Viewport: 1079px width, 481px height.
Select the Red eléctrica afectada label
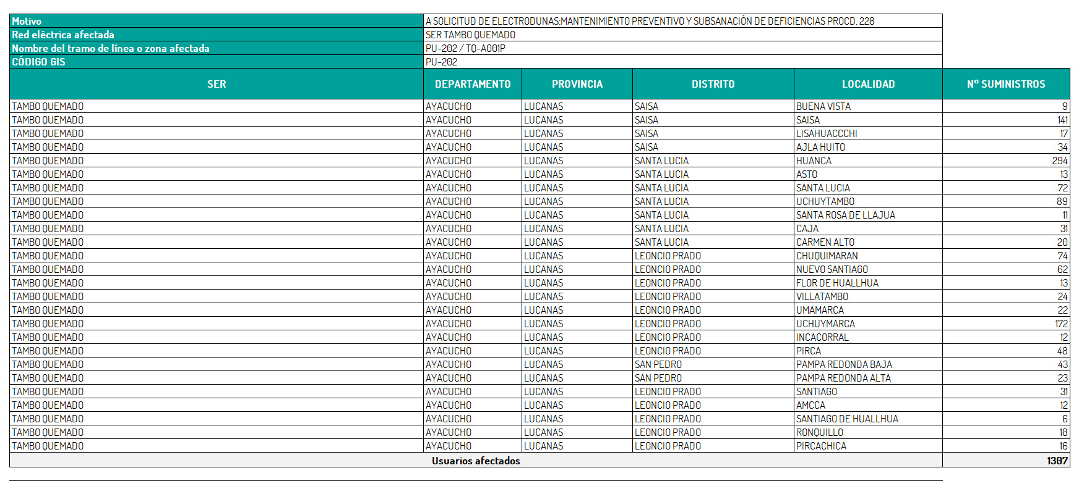tap(217, 35)
